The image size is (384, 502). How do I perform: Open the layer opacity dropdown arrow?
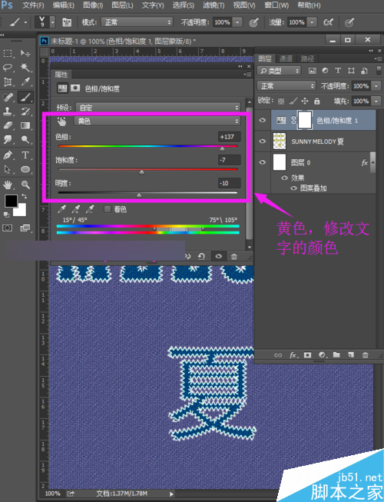[x=376, y=86]
